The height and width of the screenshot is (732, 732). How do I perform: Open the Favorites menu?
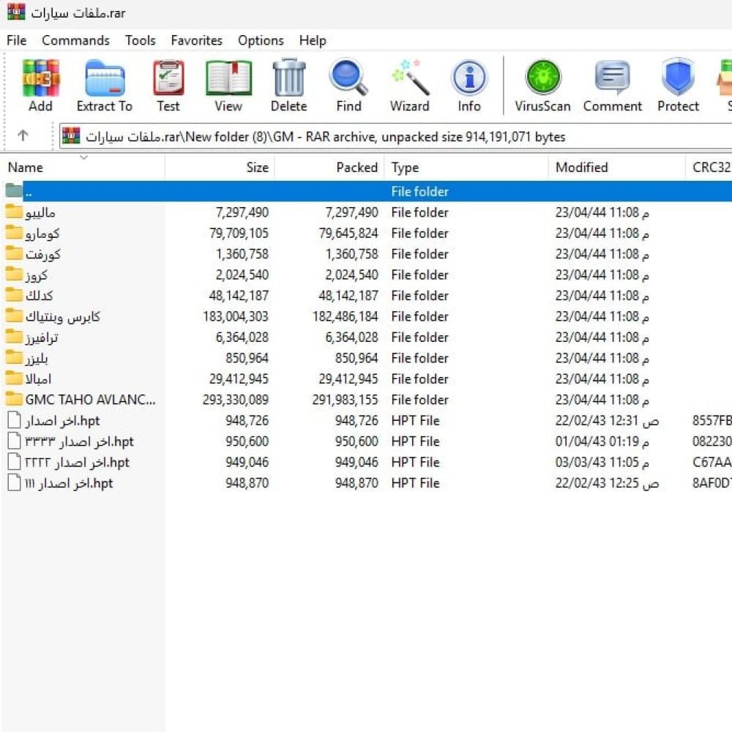pyautogui.click(x=196, y=40)
